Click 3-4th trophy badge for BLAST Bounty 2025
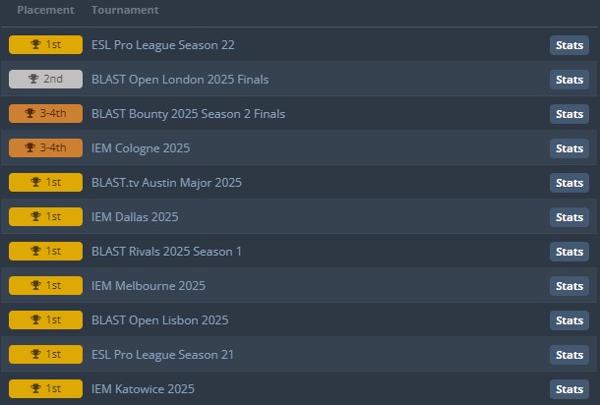The height and width of the screenshot is (405, 600). [45, 114]
